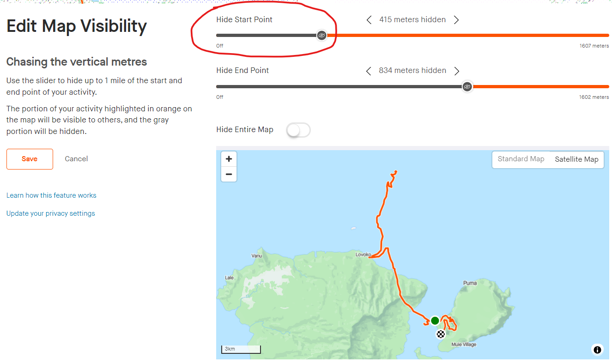
Task: Zoom in with the map plus button
Action: pos(229,159)
